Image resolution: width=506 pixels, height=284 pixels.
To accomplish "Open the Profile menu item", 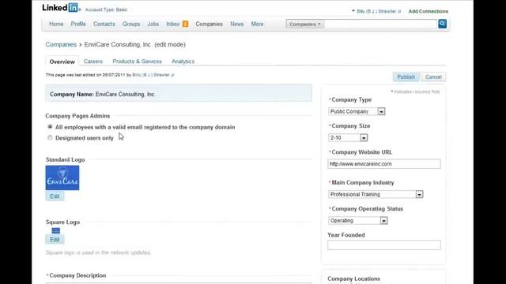I will (x=78, y=24).
